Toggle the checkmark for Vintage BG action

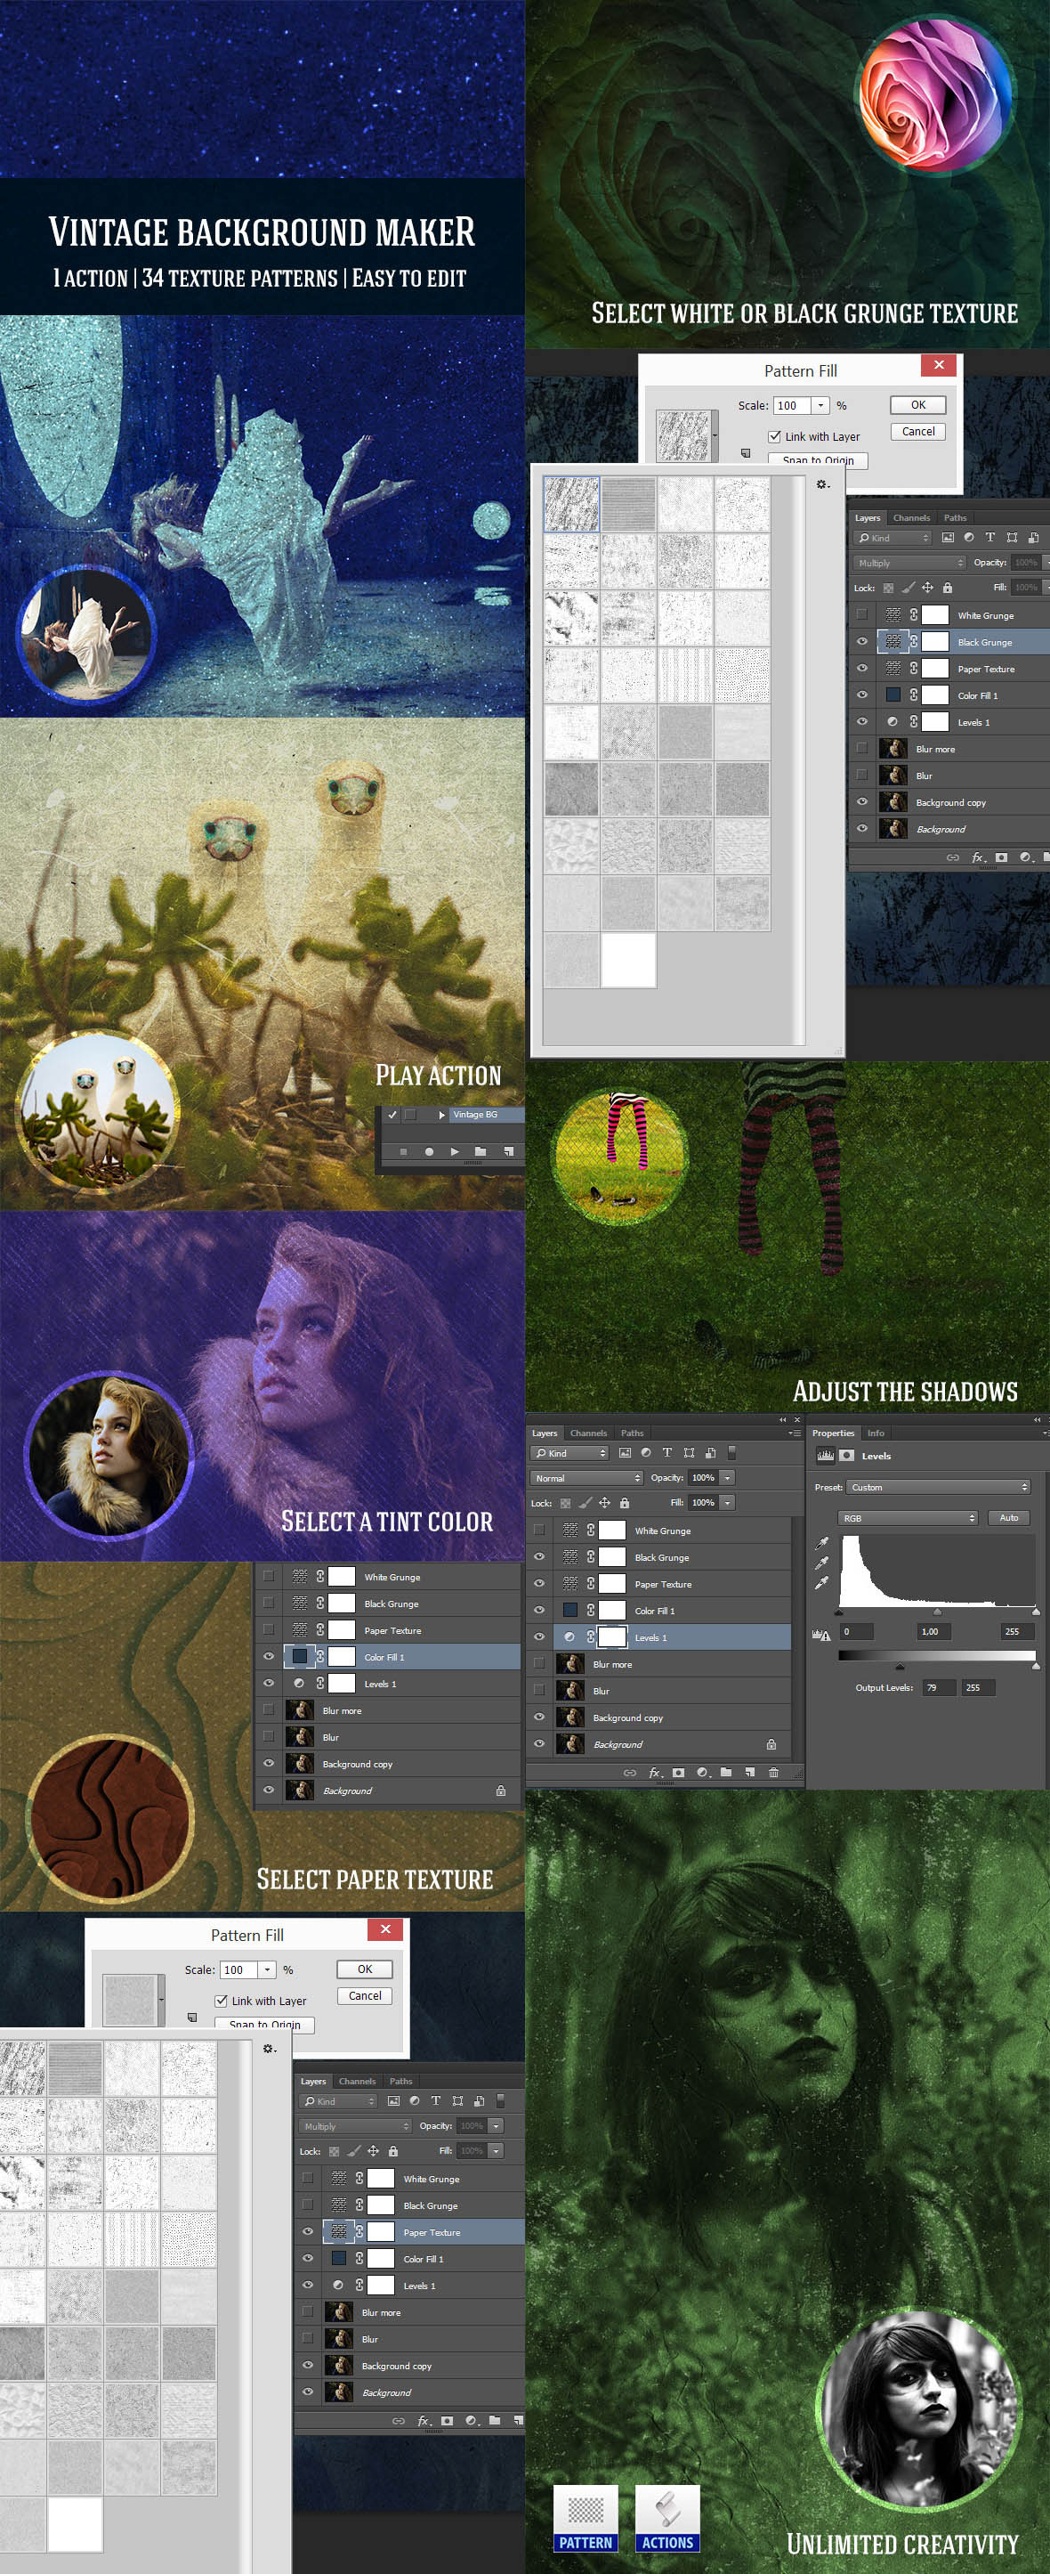click(392, 1114)
